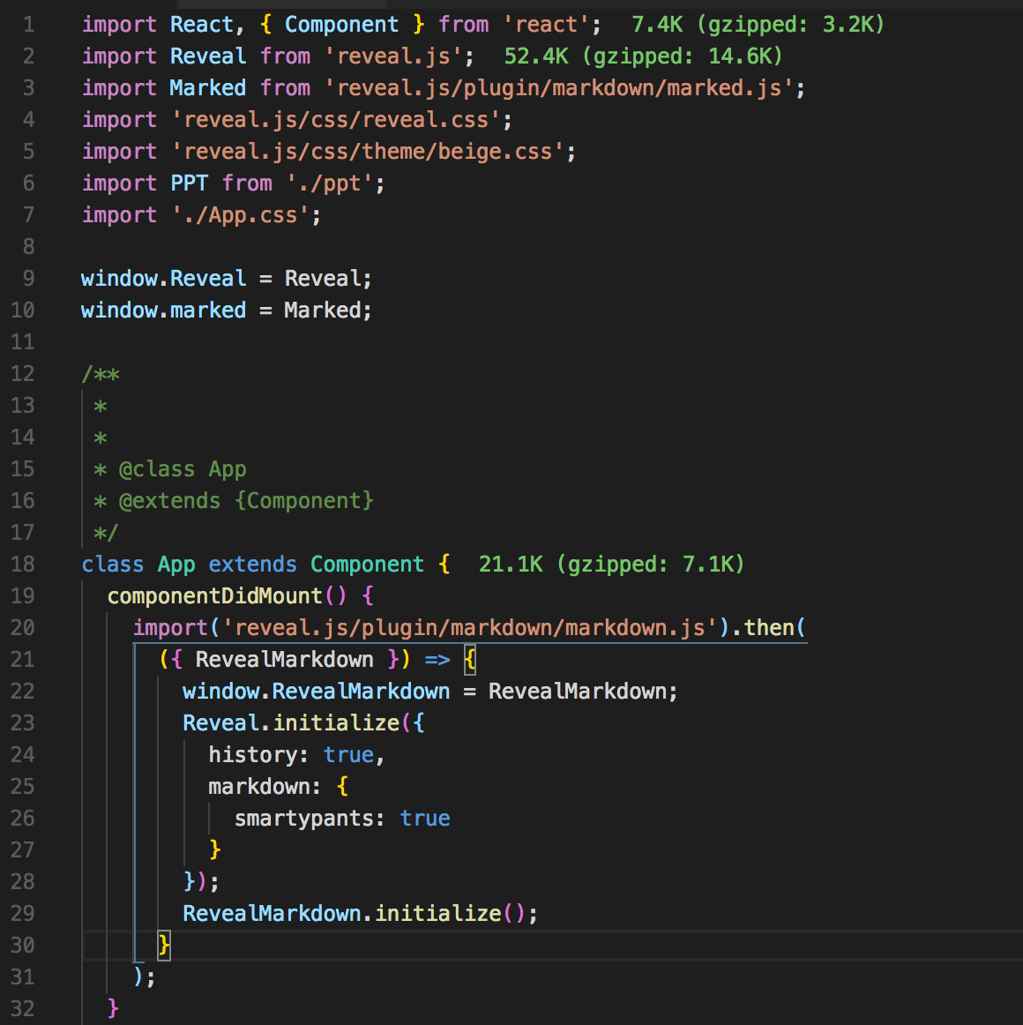Click the arrow '=>' on line 21
This screenshot has width=1023, height=1025.
437,660
